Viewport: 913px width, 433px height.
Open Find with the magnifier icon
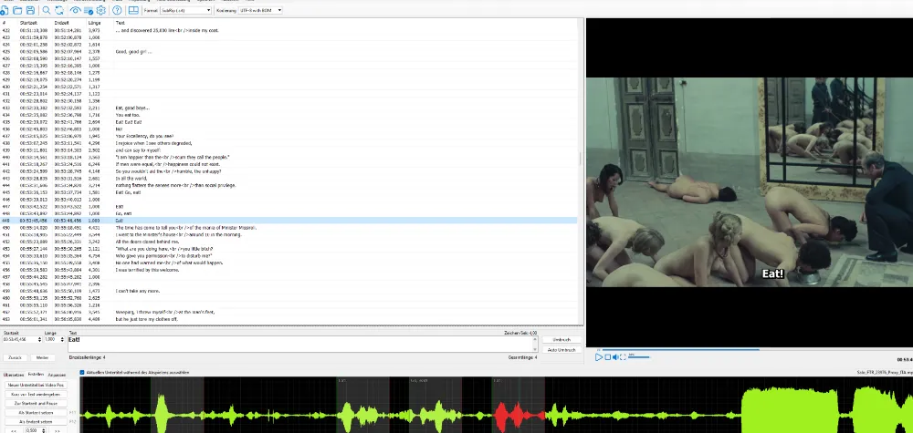46,10
